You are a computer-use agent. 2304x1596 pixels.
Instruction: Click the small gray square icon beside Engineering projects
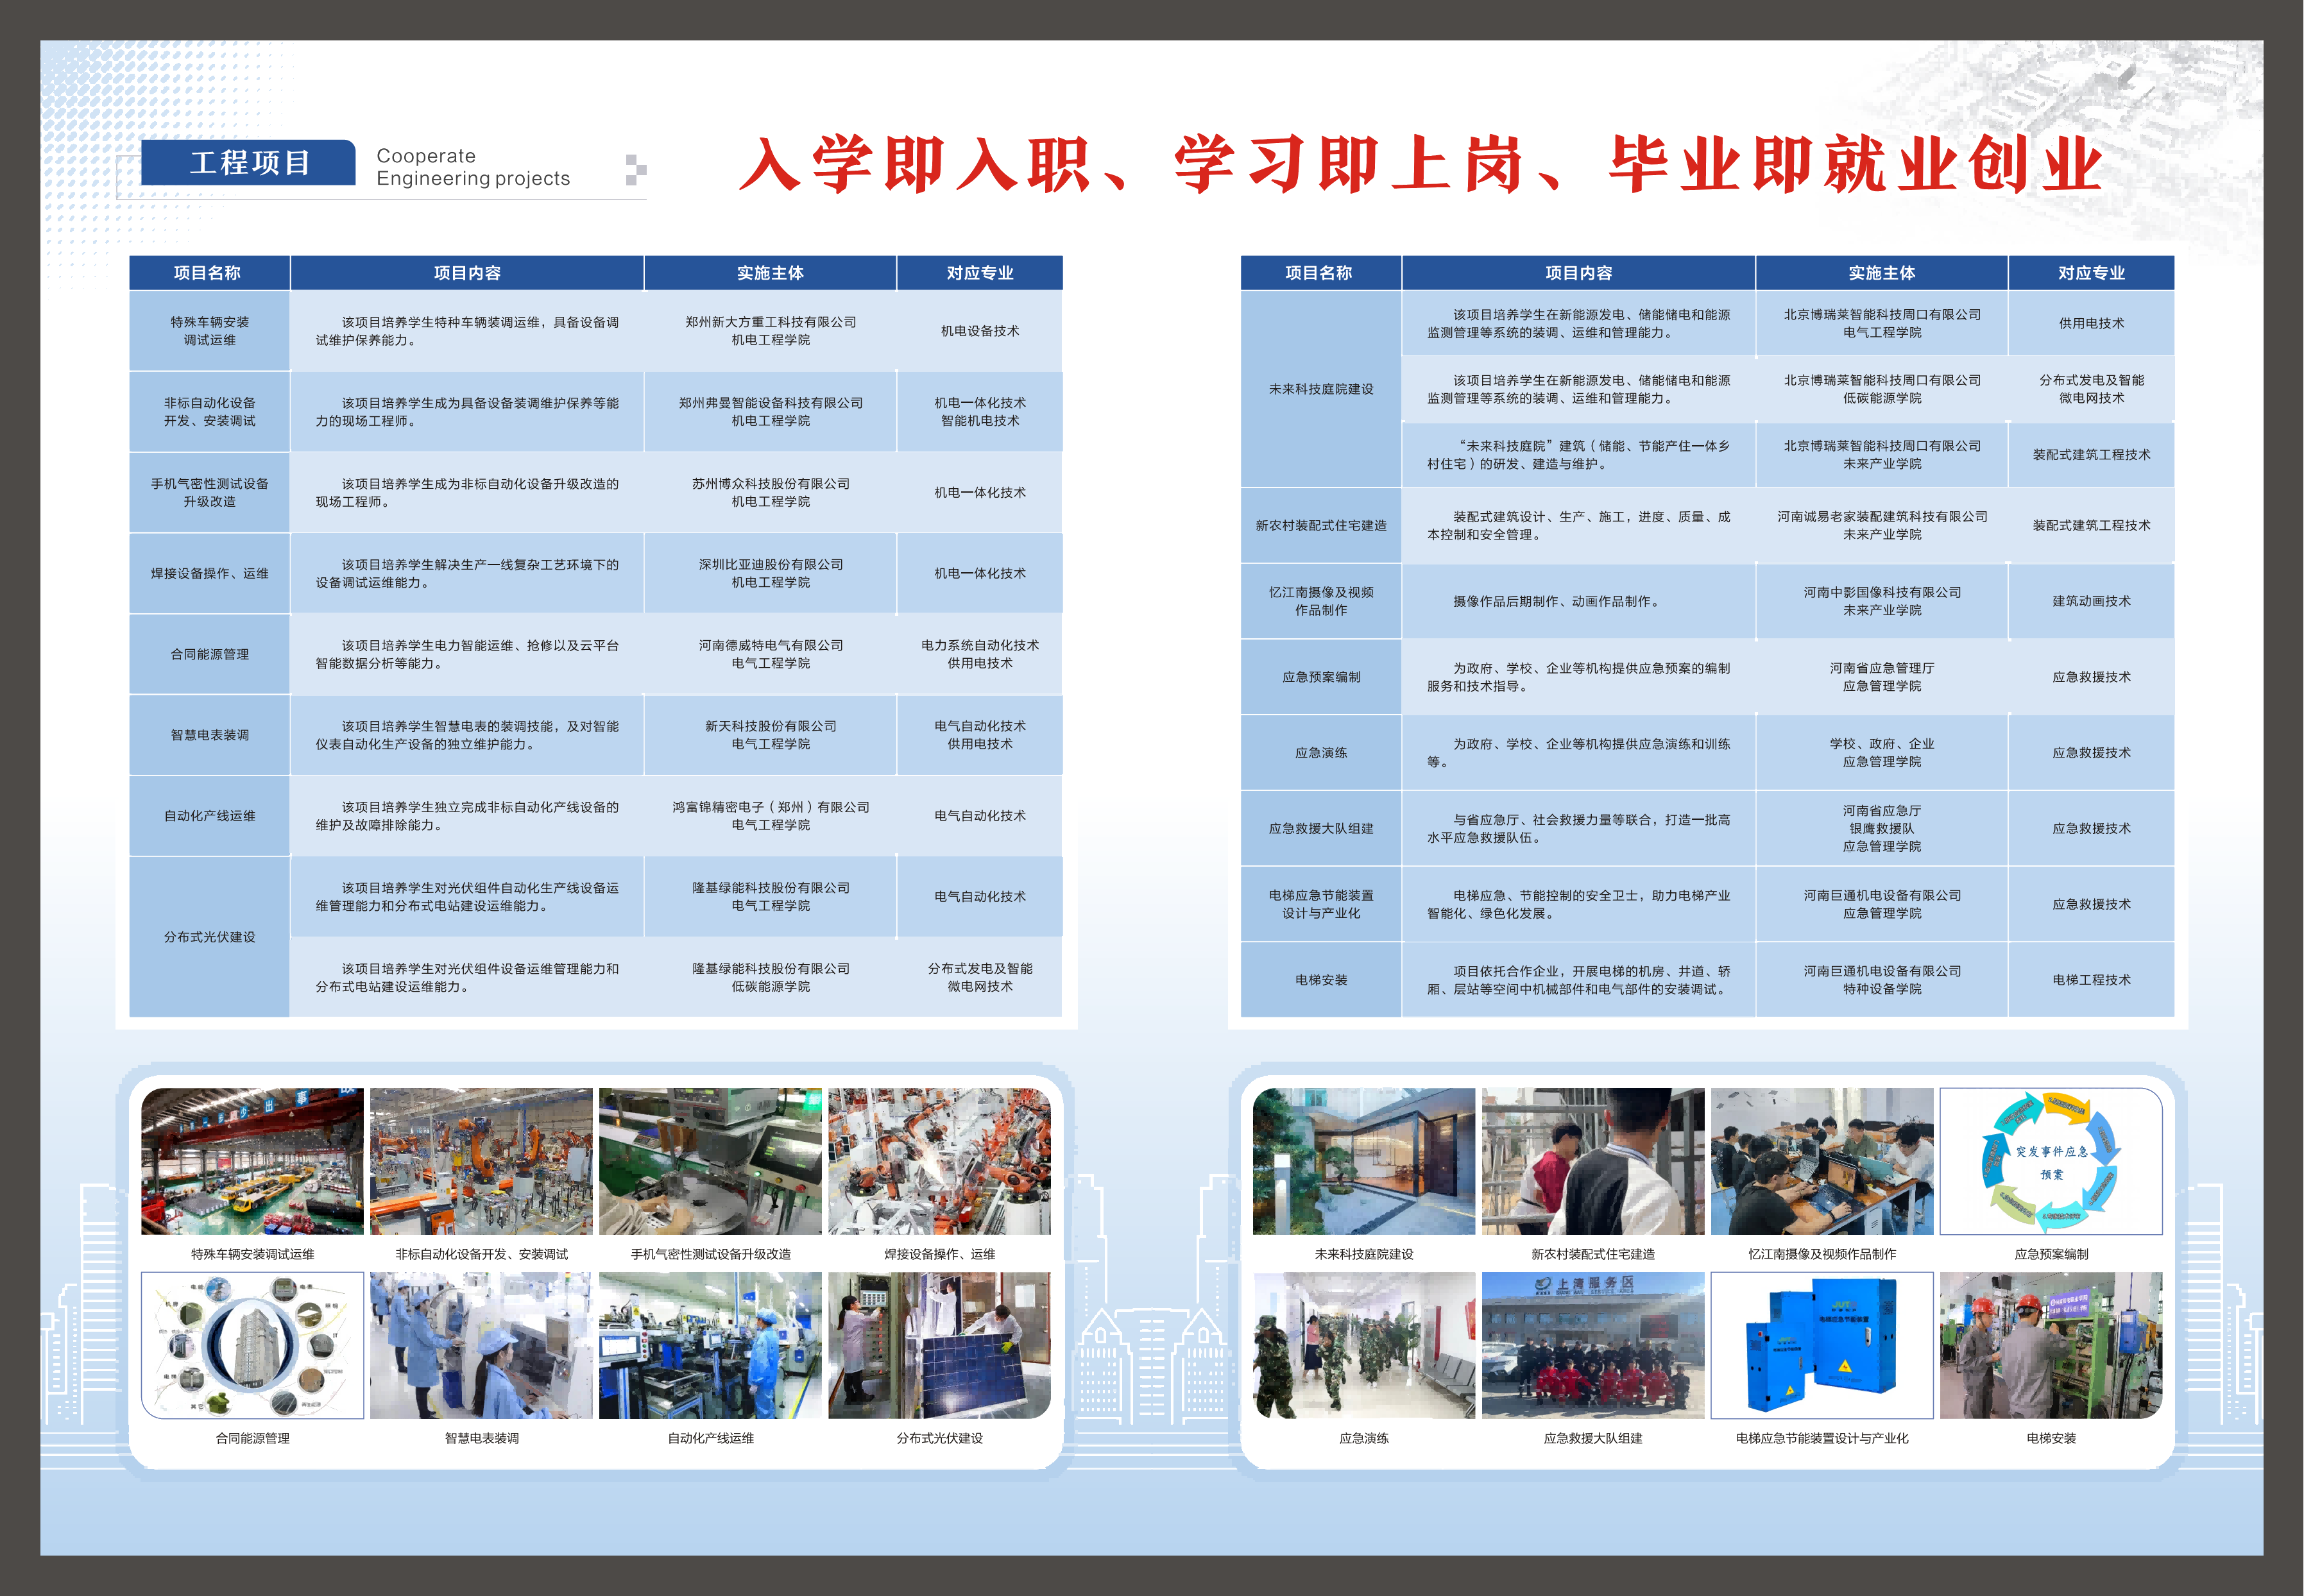[635, 169]
